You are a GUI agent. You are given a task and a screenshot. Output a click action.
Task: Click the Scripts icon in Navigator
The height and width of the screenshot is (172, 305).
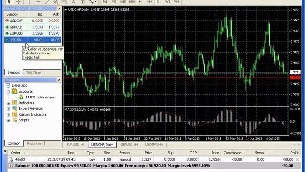point(15,120)
